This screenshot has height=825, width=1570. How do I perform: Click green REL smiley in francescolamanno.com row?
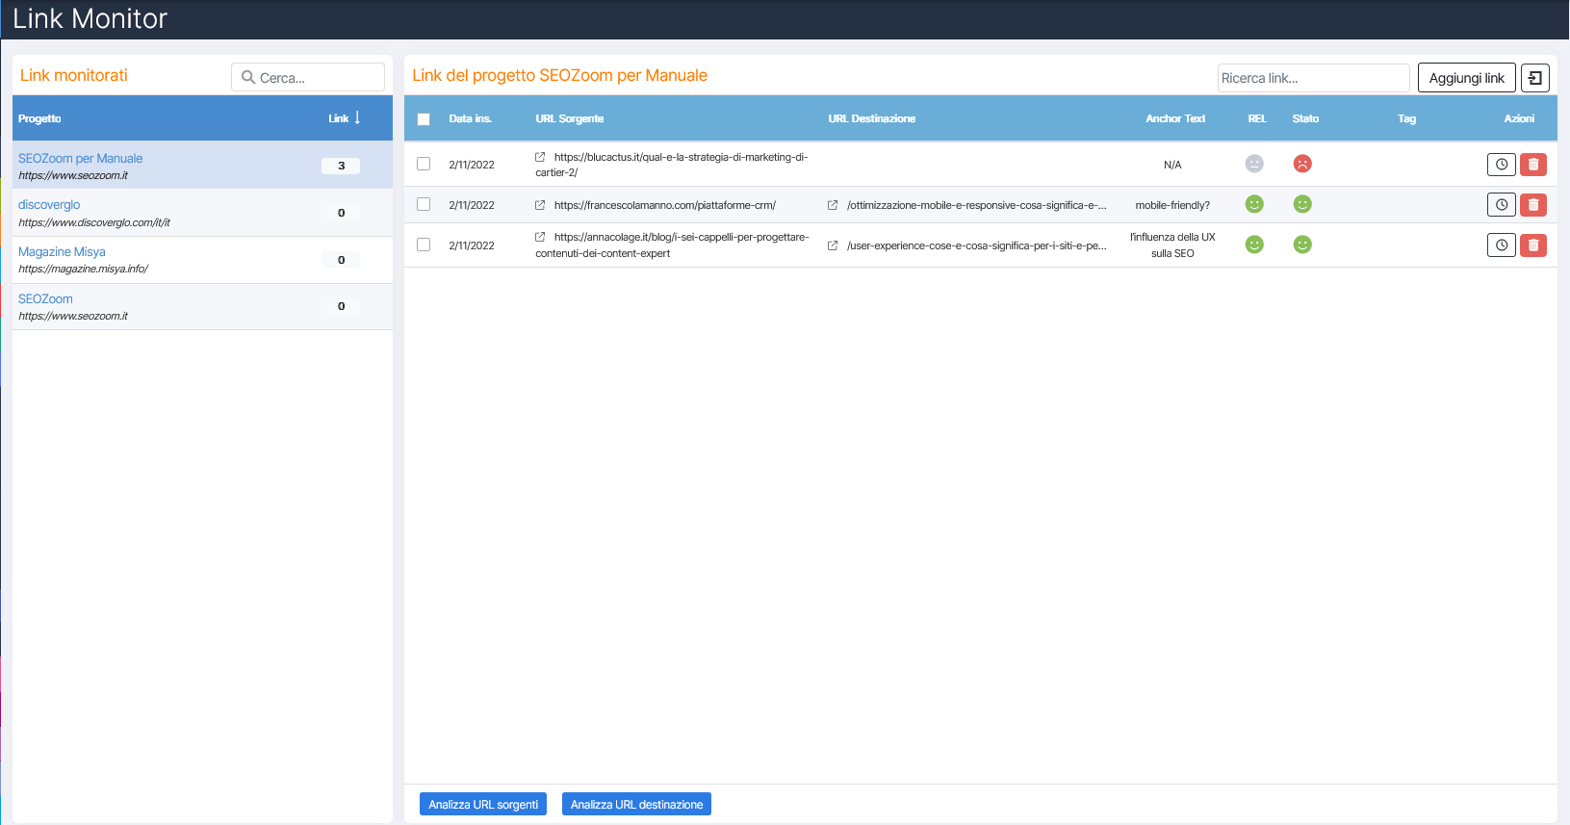point(1254,204)
